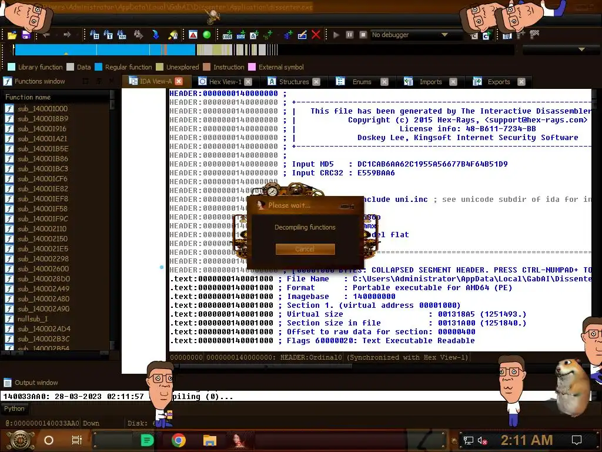Click the Functions window vertical scrollbar
The height and width of the screenshot is (452, 602).
coord(112,219)
